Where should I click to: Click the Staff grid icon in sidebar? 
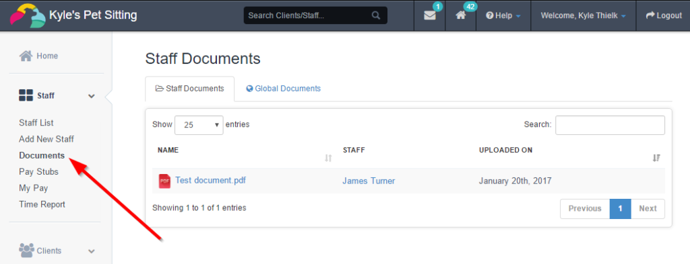click(26, 95)
